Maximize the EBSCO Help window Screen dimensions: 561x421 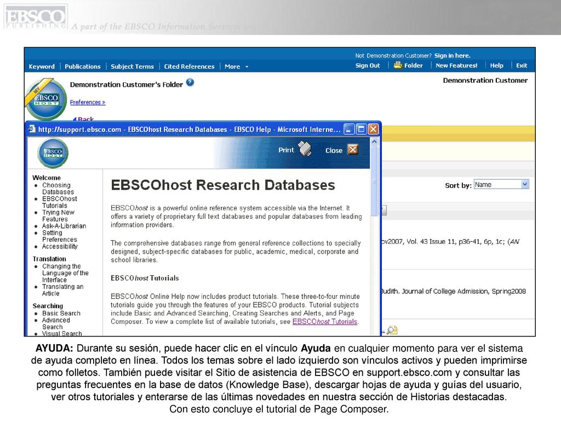pos(361,129)
